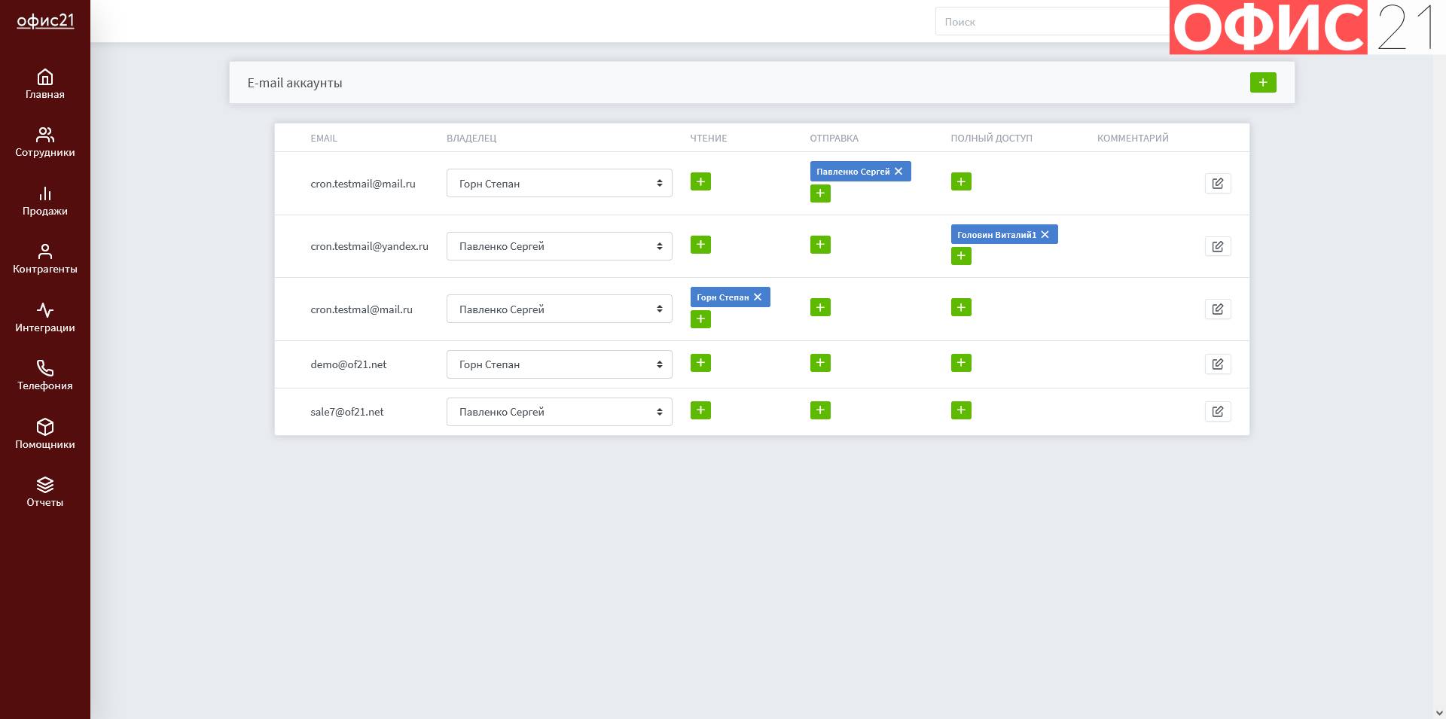The image size is (1446, 719).
Task: Add reader for sale7@of21.net
Action: tap(700, 410)
